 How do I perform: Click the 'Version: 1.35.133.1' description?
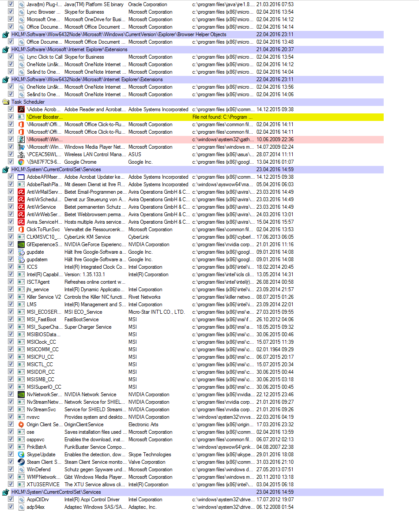85,274
